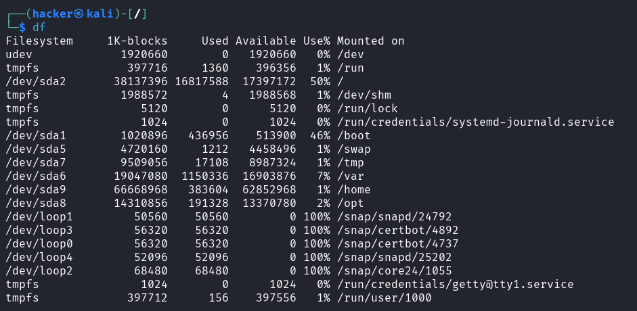Click the 'Mounted on' column header
637x311 pixels.
370,41
